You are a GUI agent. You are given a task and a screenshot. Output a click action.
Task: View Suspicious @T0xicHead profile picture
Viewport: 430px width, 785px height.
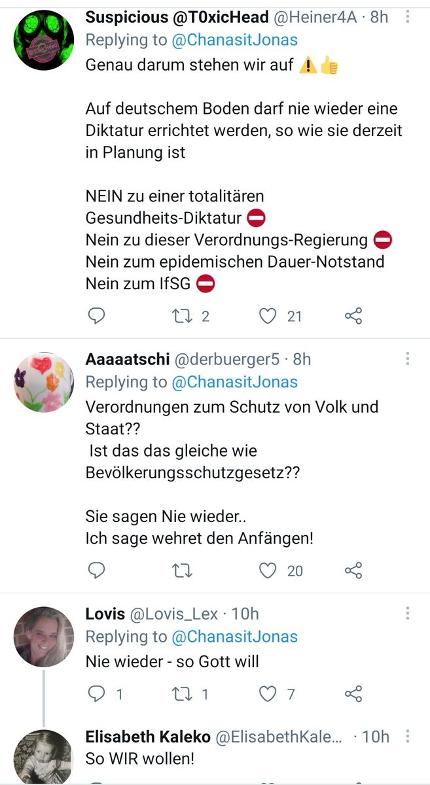point(44,40)
